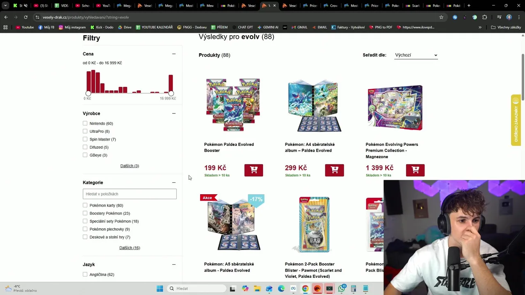Expand Dalších (16) categories
Image resolution: width=525 pixels, height=295 pixels.
pyautogui.click(x=130, y=248)
